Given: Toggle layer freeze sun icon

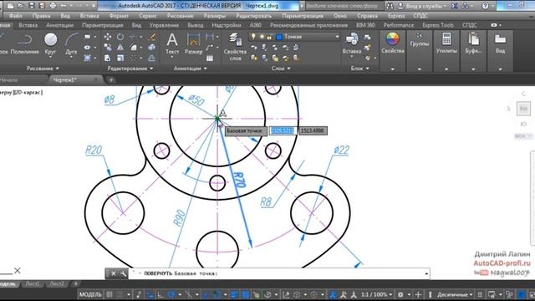Looking at the screenshot, I should coord(262,37).
